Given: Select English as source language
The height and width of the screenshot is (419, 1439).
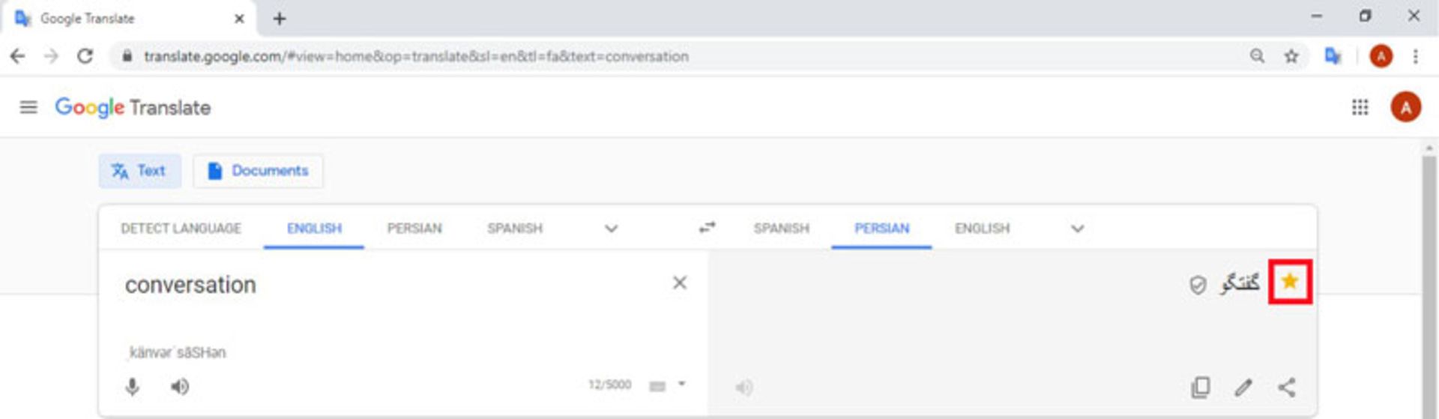Looking at the screenshot, I should (314, 228).
